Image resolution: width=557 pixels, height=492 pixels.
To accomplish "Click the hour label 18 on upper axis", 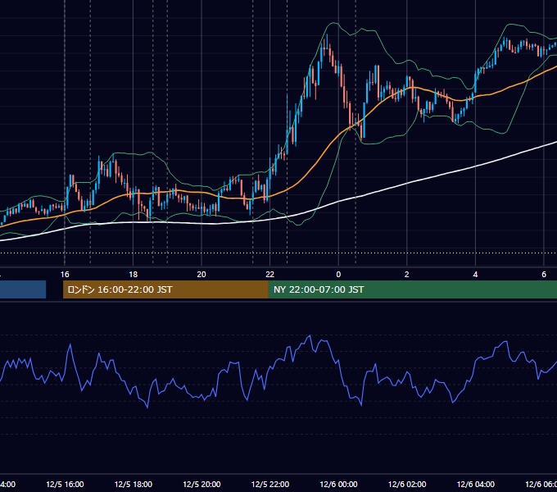I will [x=133, y=275].
